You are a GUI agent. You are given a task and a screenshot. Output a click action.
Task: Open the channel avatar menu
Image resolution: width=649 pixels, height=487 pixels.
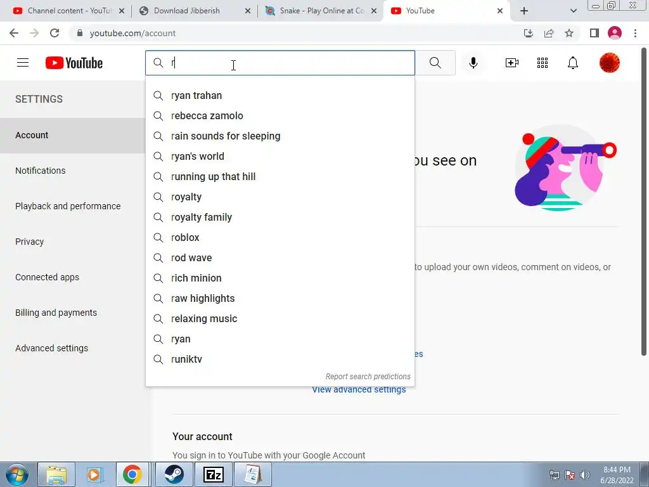(x=609, y=63)
